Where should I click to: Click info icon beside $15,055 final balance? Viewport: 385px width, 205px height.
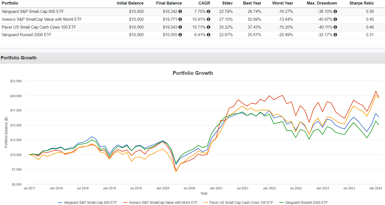coord(180,35)
